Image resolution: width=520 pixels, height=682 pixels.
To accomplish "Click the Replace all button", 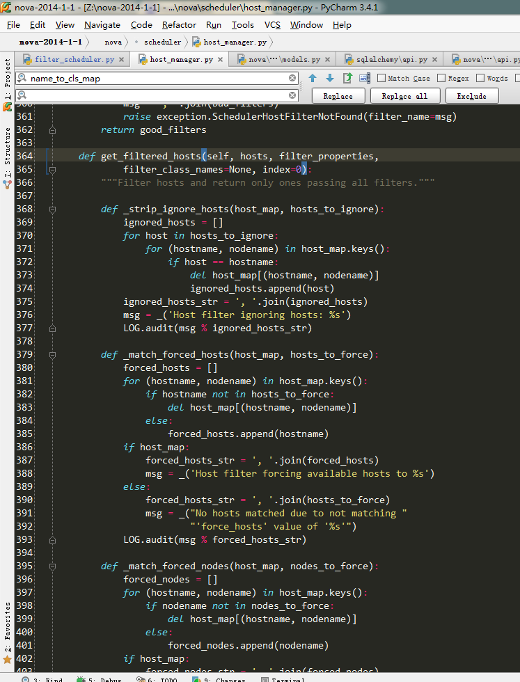I will point(404,96).
